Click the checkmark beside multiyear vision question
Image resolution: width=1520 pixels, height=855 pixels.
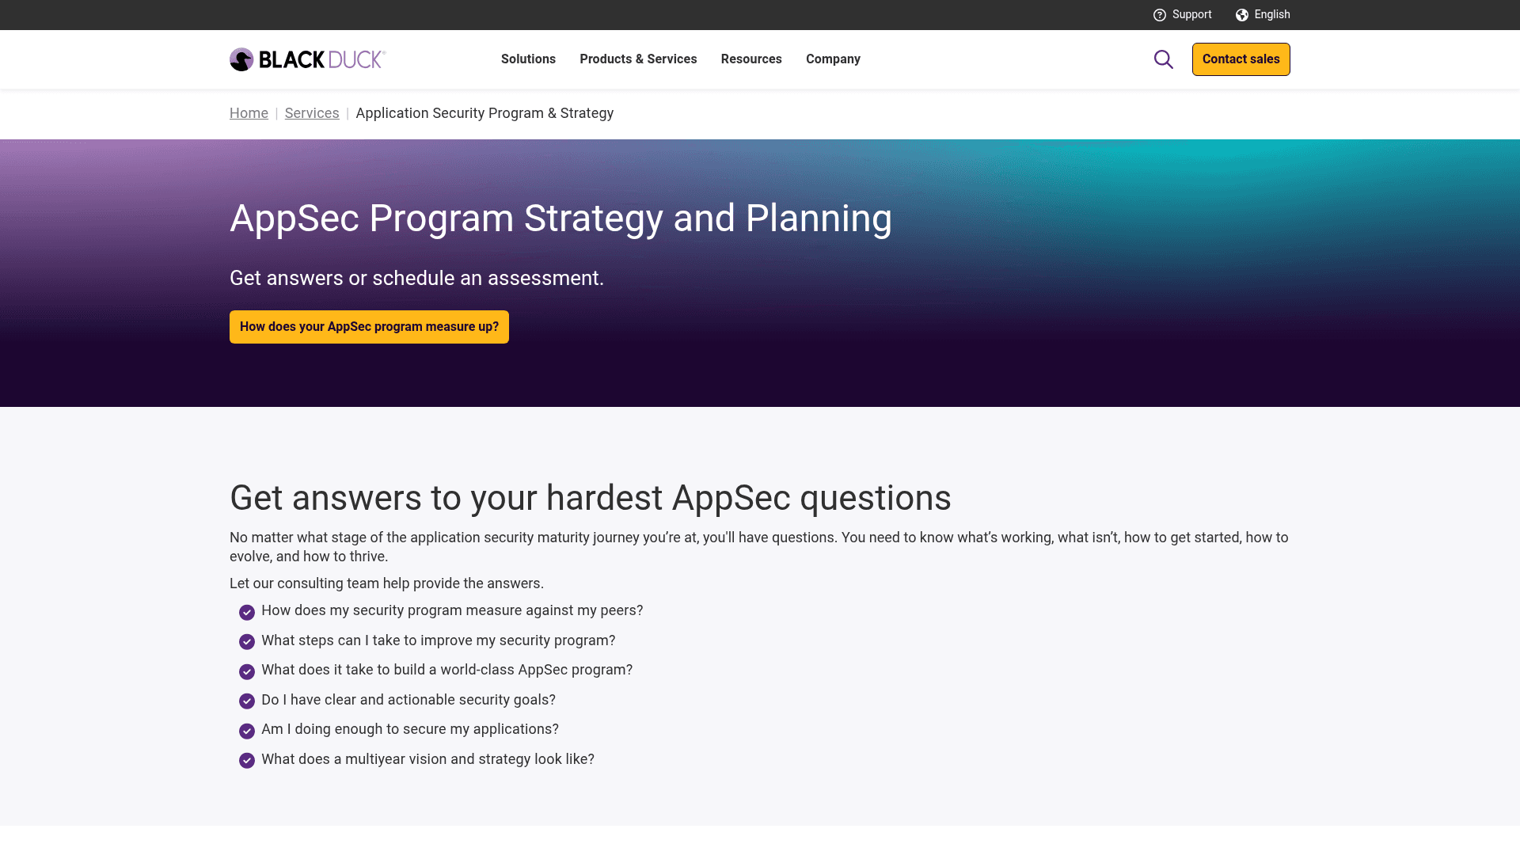246,760
